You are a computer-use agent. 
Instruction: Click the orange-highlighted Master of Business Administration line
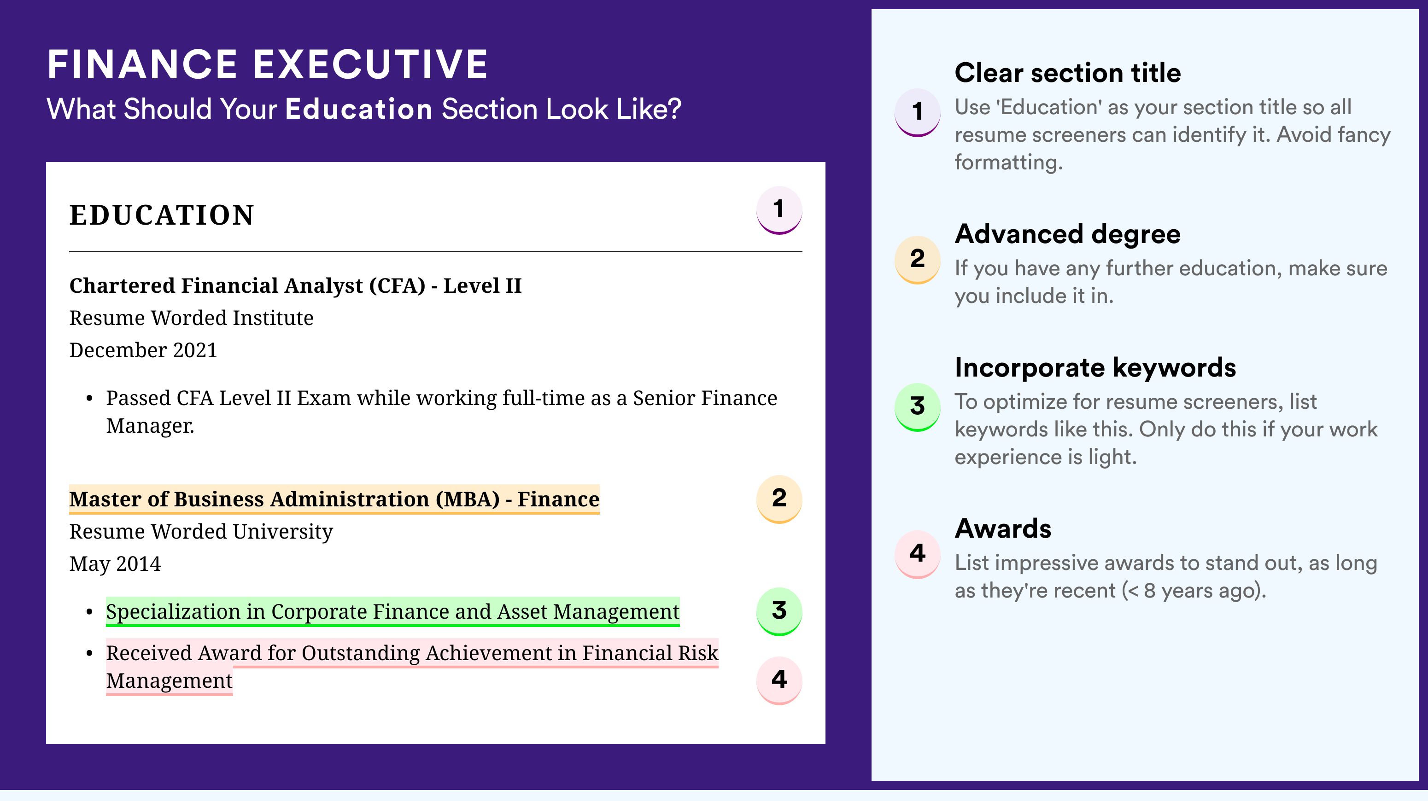tap(334, 499)
